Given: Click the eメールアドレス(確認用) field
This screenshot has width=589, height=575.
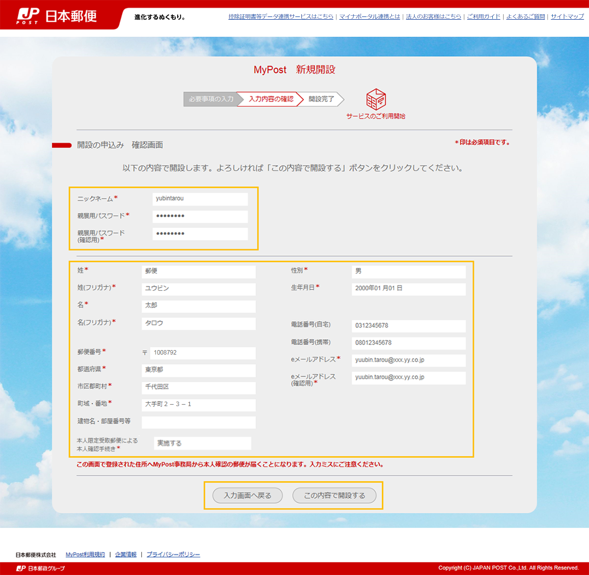Looking at the screenshot, I should click(409, 378).
